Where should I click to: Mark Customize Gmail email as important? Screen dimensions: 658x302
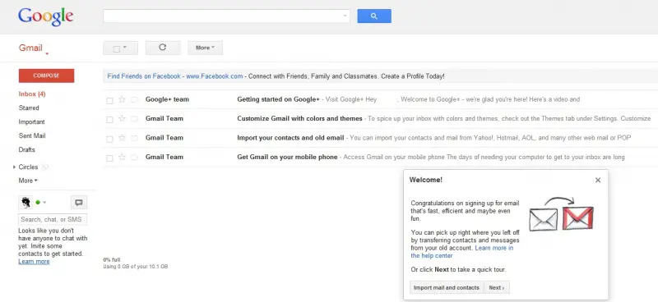(x=134, y=119)
